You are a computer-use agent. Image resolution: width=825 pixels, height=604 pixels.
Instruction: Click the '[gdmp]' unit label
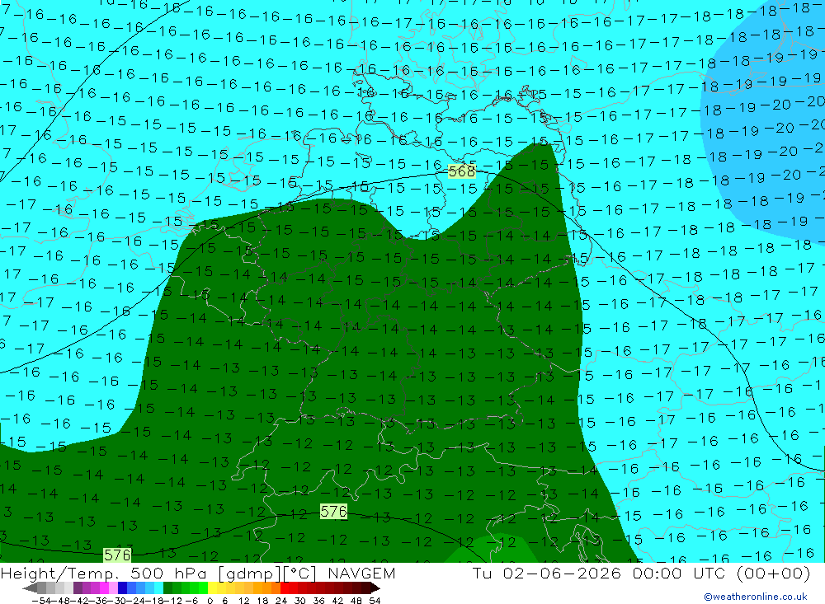pos(250,574)
